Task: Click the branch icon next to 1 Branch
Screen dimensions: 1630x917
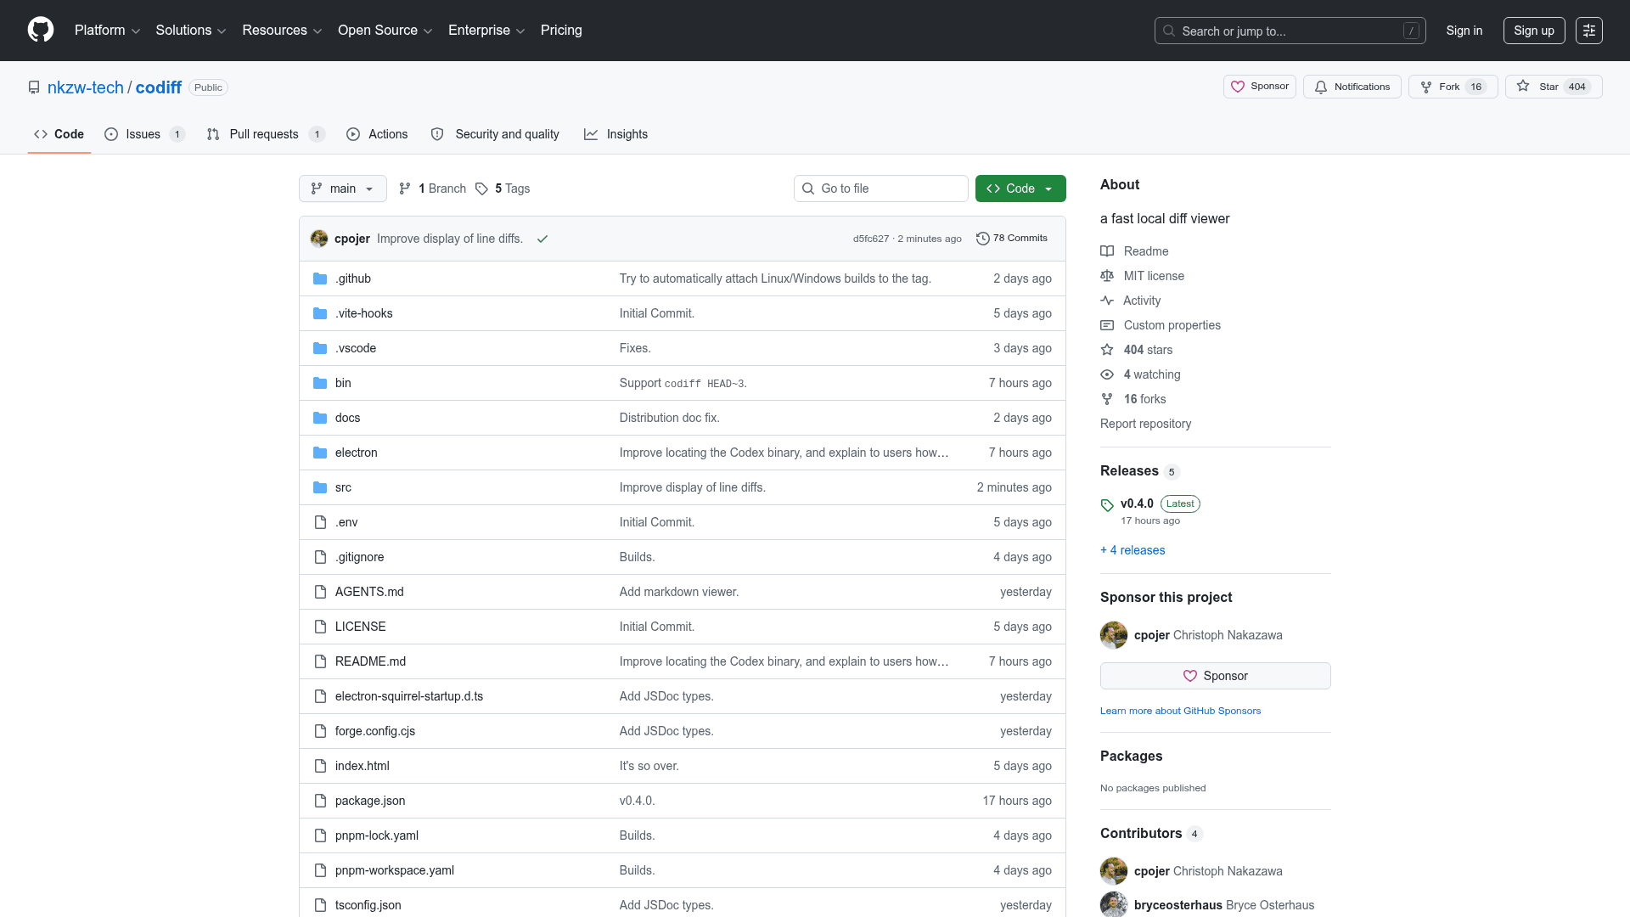Action: (405, 188)
